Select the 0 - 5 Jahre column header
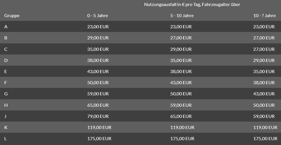 point(98,15)
